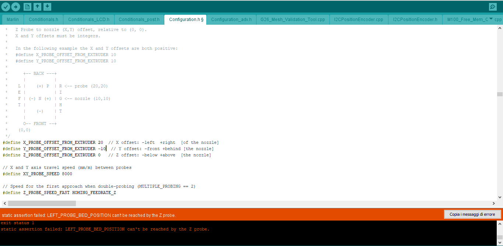
Task: Click the Verify sketch checkmark icon
Action: click(x=6, y=7)
